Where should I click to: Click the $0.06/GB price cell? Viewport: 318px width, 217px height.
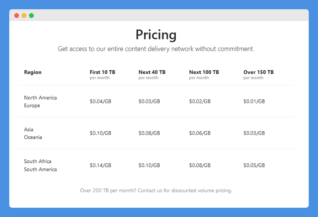point(200,133)
